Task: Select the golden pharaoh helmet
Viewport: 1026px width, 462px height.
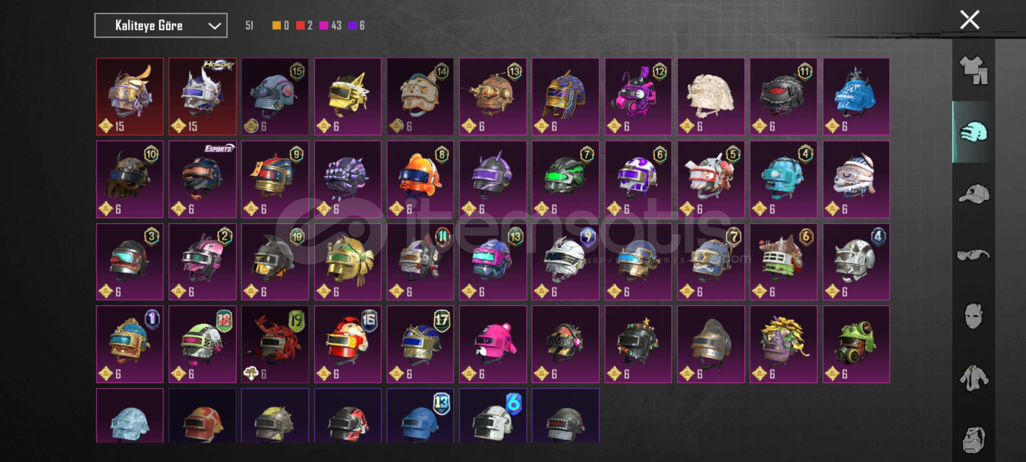Action: click(x=566, y=97)
